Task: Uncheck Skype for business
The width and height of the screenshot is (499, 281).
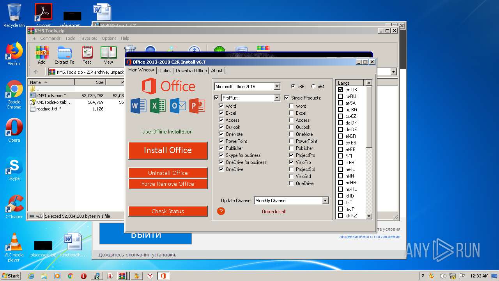Action: [x=221, y=155]
